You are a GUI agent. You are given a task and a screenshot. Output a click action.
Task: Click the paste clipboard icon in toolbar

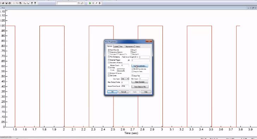coord(20,3)
